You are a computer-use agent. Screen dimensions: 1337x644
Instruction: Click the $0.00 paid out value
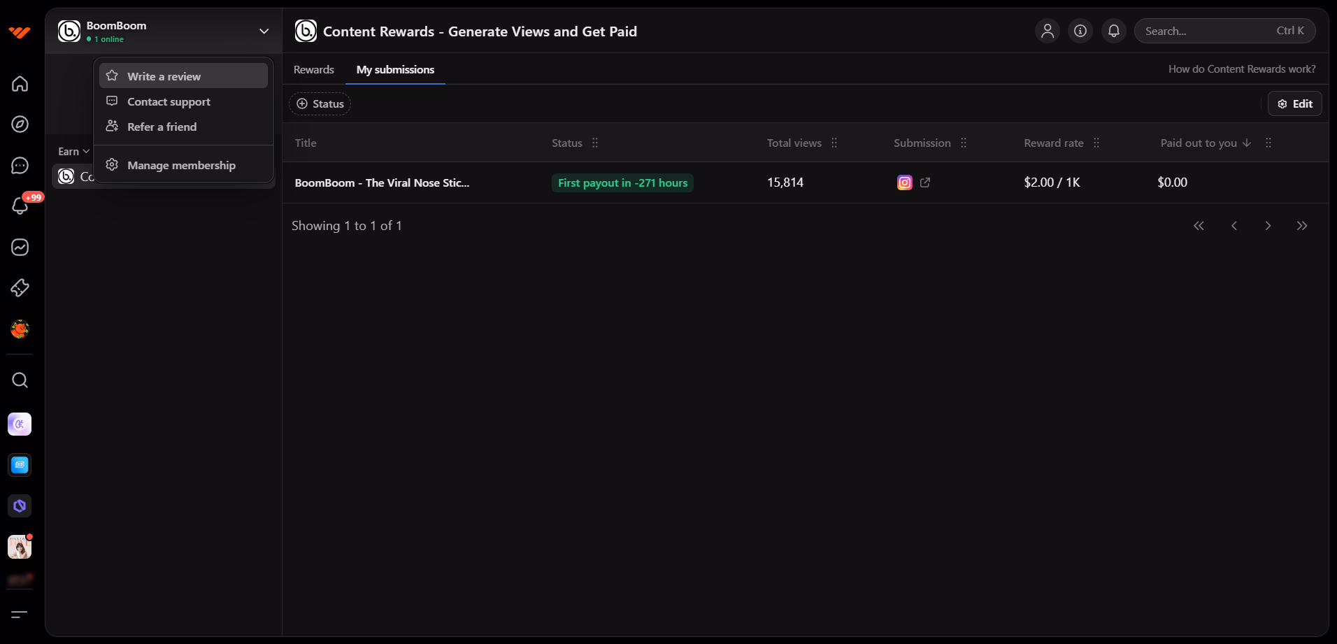pyautogui.click(x=1172, y=183)
